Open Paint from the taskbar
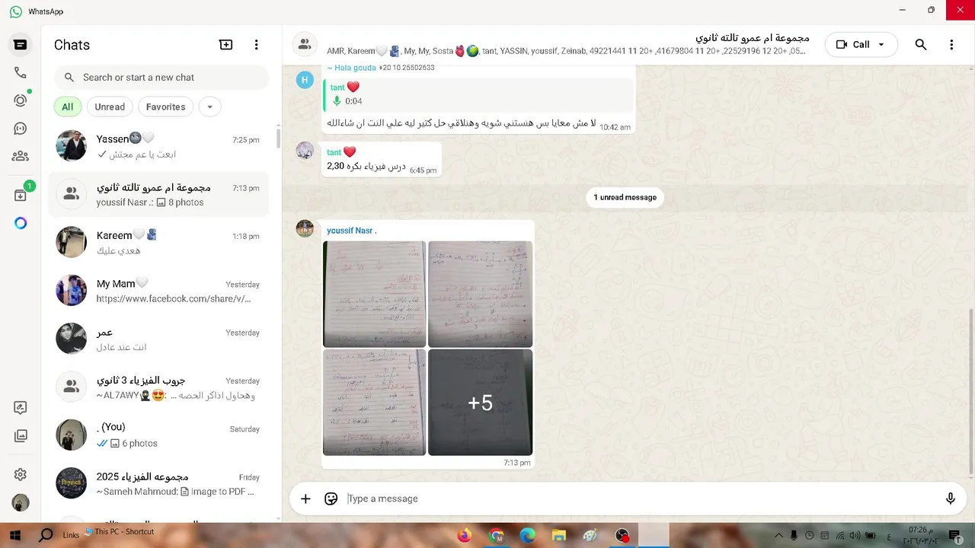The height and width of the screenshot is (548, 975). click(x=590, y=536)
